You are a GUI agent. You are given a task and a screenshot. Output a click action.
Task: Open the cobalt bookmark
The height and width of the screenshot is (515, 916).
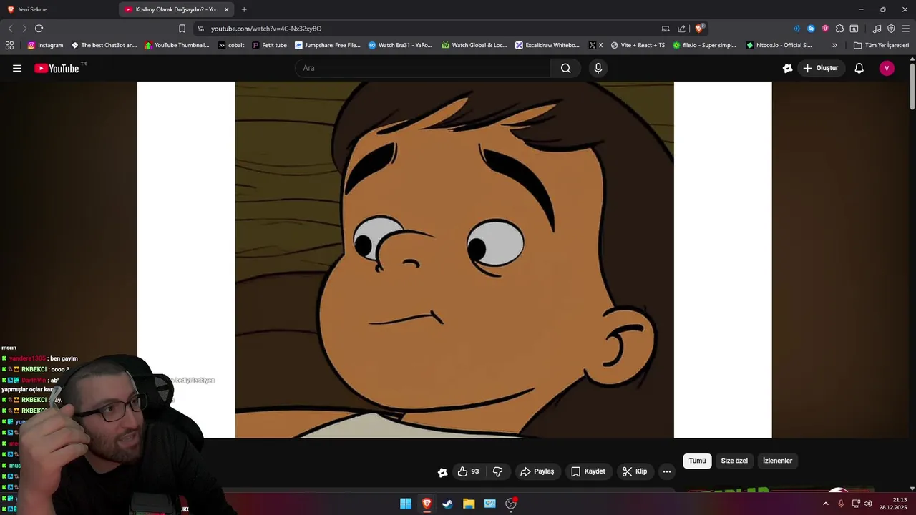tap(231, 45)
